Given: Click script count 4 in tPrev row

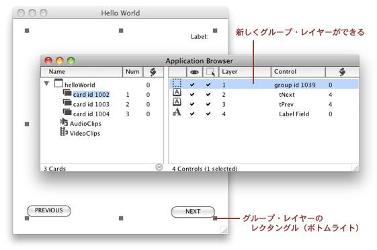Looking at the screenshot, I should [331, 104].
